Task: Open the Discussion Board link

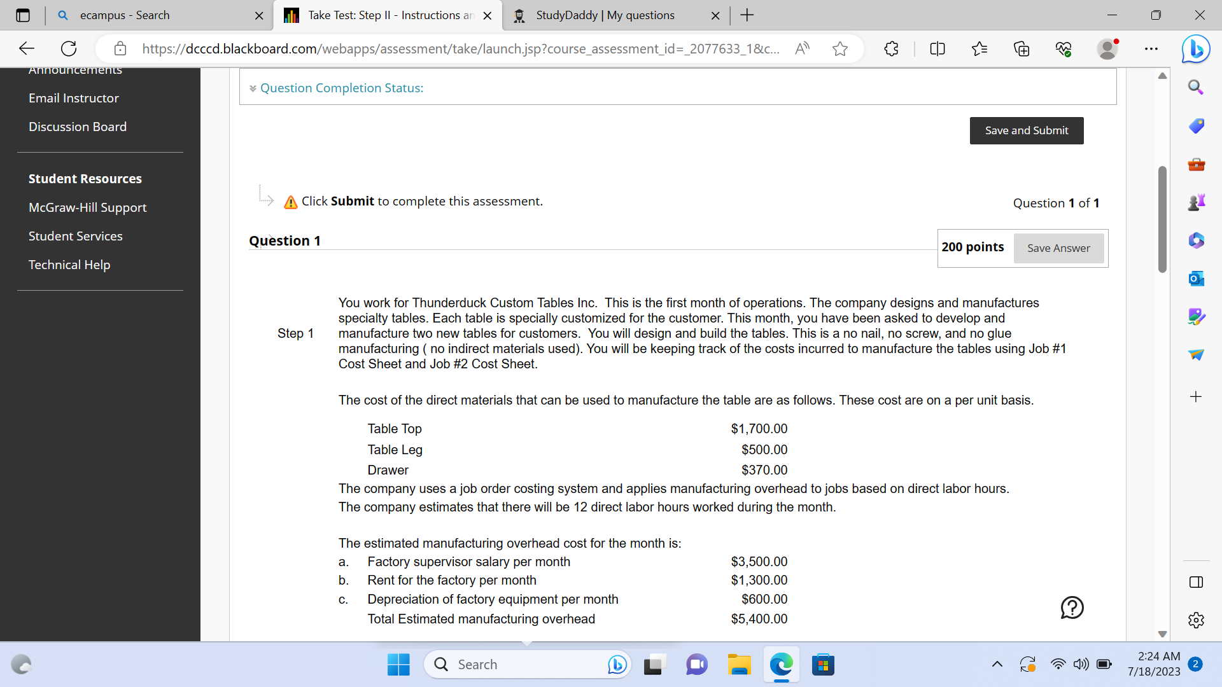Action: click(78, 127)
